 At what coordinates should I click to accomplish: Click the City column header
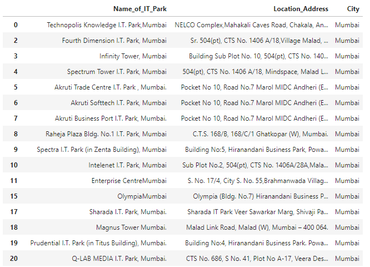tap(353, 9)
